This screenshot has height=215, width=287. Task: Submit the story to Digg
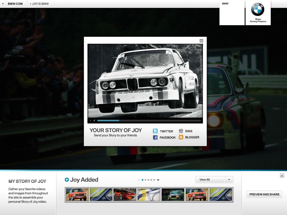pyautogui.click(x=181, y=131)
